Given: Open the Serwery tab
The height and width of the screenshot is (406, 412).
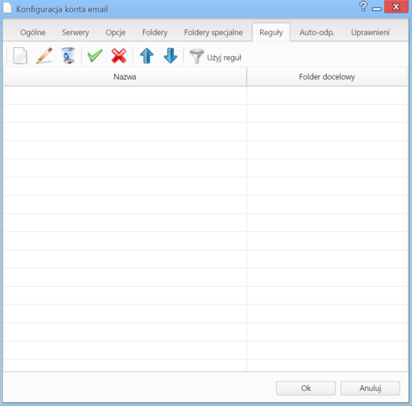Looking at the screenshot, I should click(x=76, y=32).
